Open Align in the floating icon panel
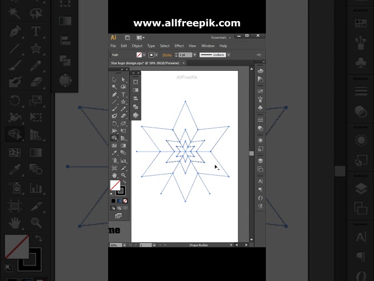 pyautogui.click(x=136, y=98)
